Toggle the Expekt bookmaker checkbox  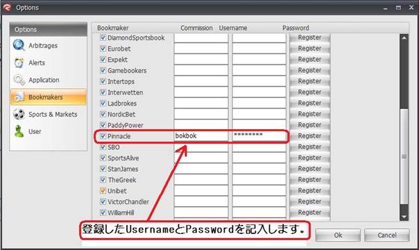(x=103, y=59)
